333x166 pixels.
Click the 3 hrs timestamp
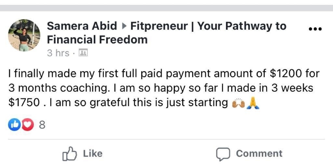click(58, 53)
